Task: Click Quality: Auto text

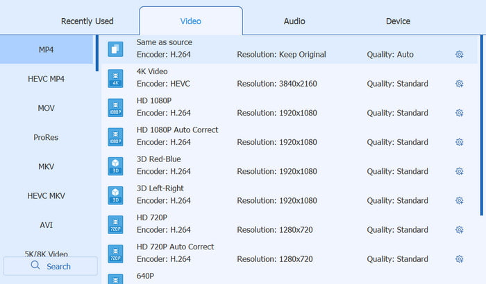Action: [x=390, y=55]
